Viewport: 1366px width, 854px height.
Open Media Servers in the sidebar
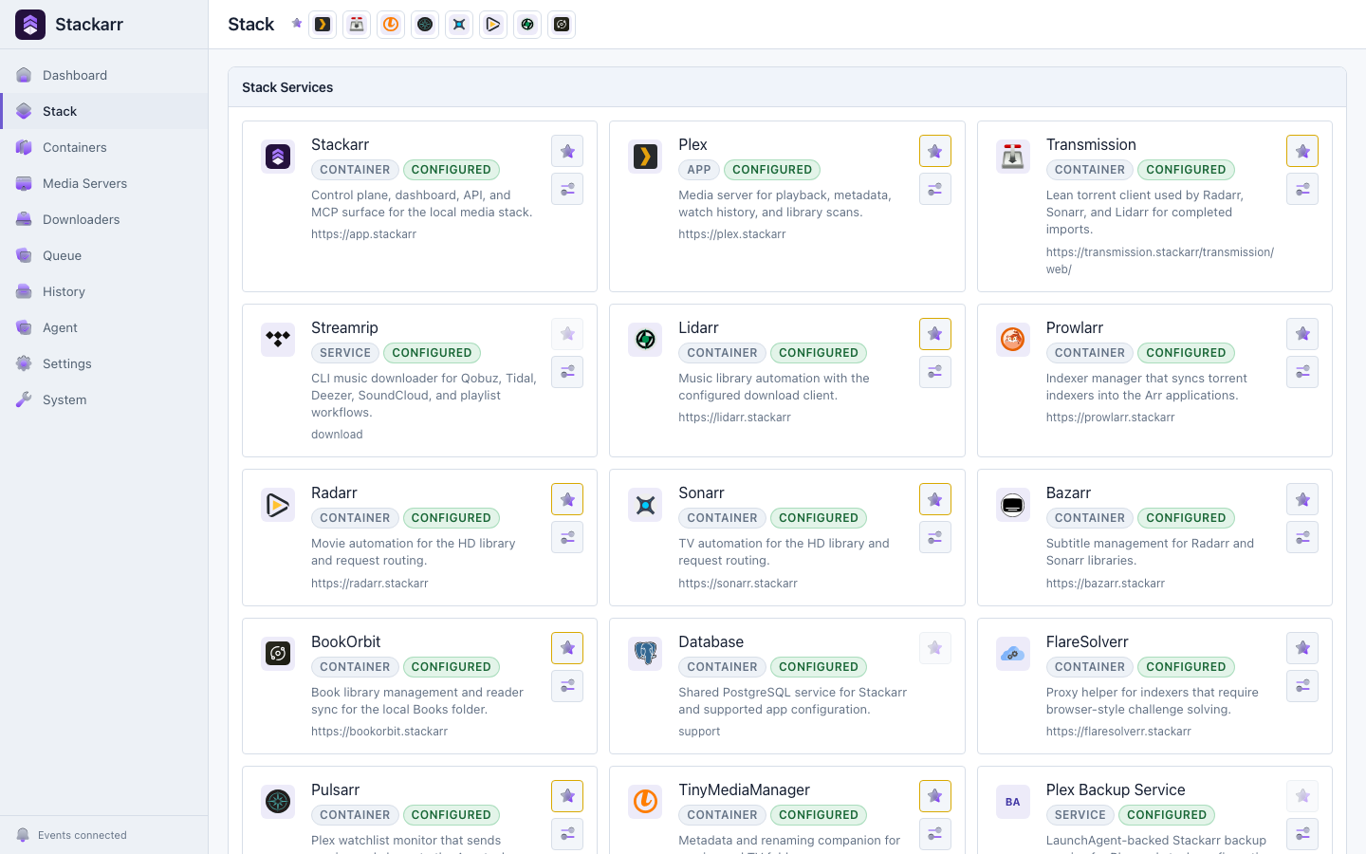[x=104, y=183]
